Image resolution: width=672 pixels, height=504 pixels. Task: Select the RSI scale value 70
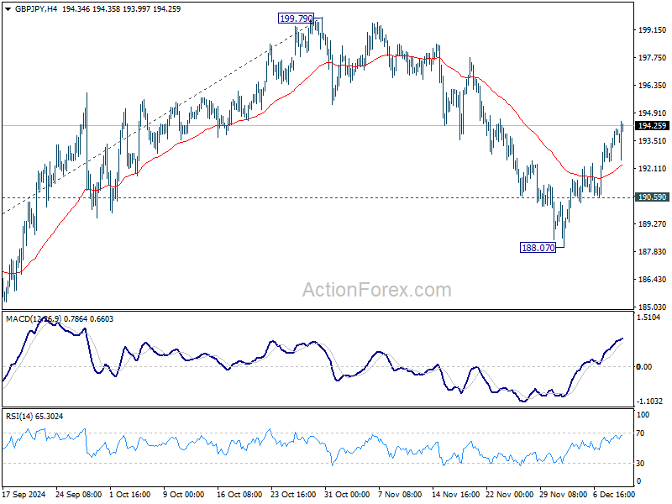[x=640, y=433]
